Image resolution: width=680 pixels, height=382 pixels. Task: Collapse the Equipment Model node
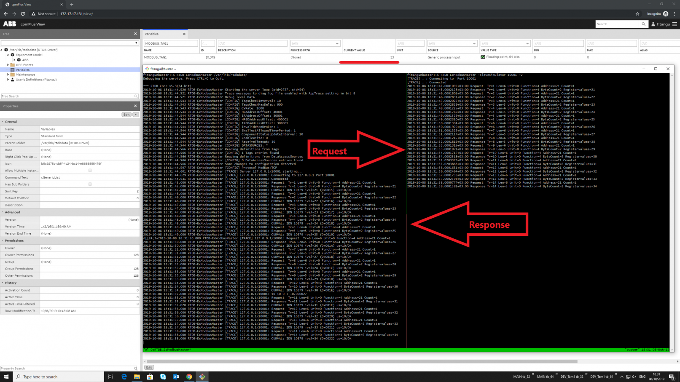point(8,55)
